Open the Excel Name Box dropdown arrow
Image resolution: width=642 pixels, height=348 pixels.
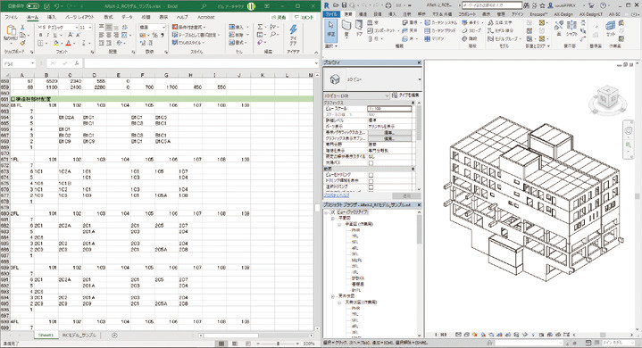(x=32, y=63)
